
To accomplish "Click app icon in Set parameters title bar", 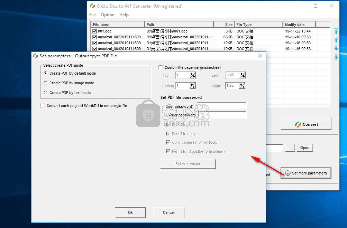I will point(35,56).
